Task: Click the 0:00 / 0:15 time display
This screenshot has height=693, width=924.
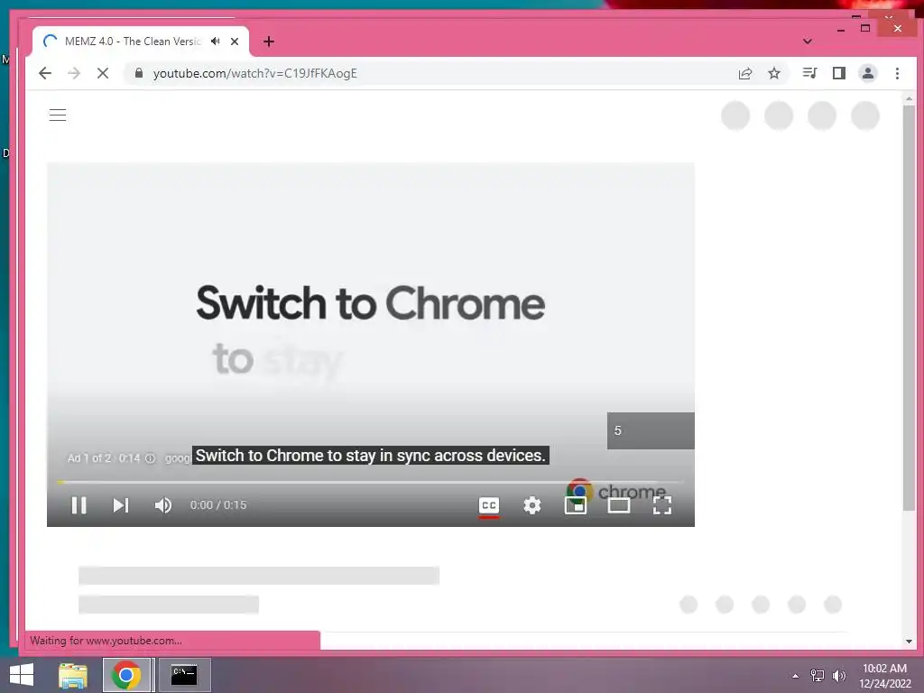Action: (218, 505)
